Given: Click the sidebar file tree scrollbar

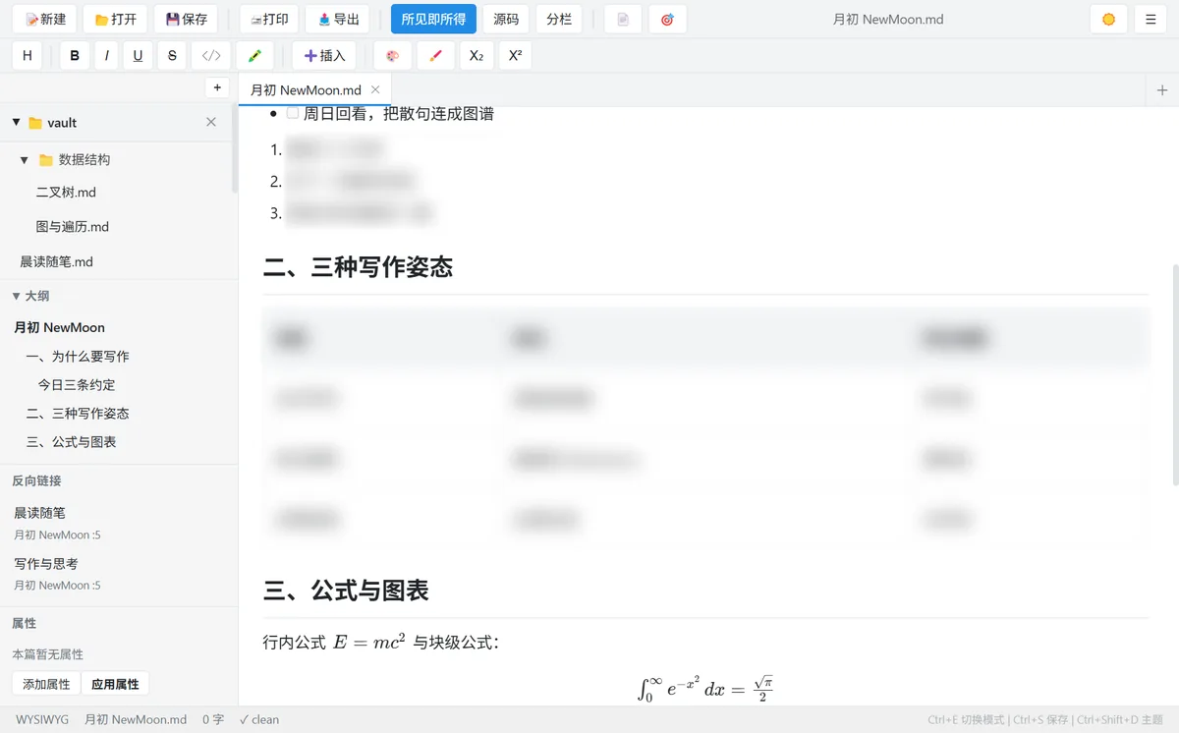Looking at the screenshot, I should click(x=234, y=147).
